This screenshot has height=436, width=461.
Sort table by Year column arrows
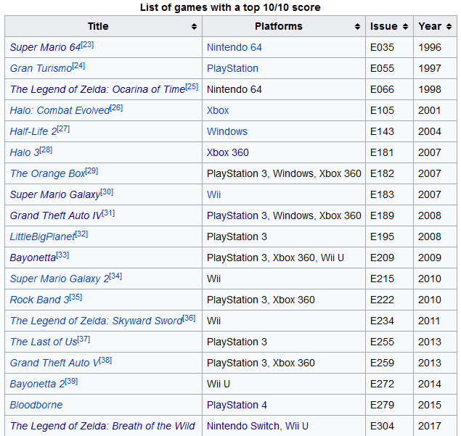449,26
